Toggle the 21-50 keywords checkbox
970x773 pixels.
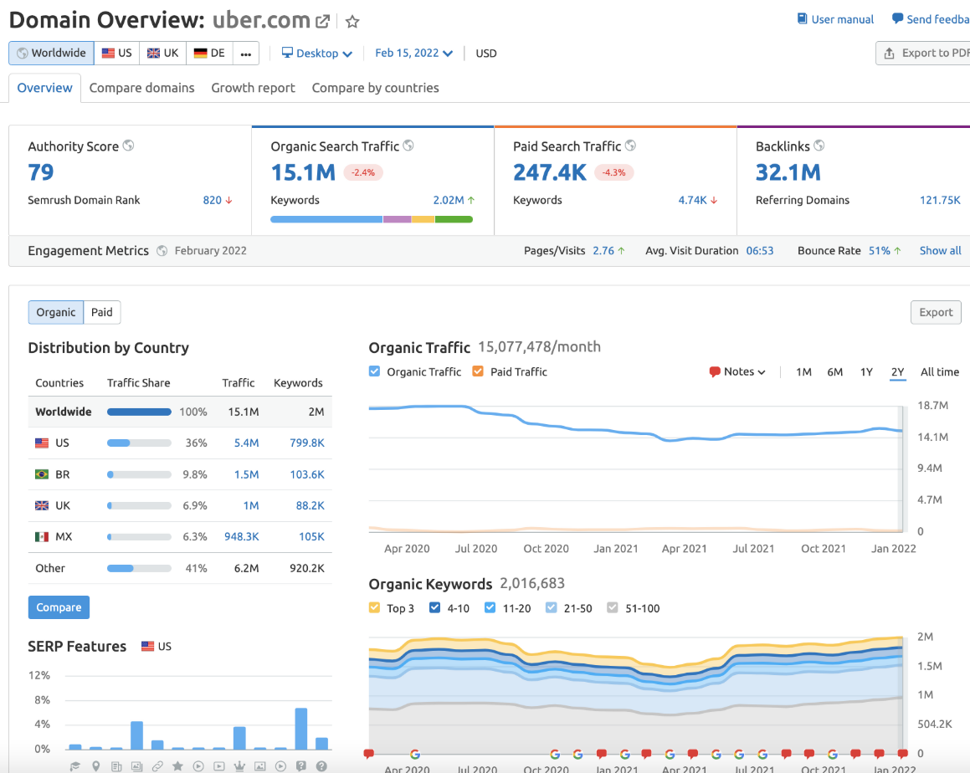pyautogui.click(x=552, y=607)
